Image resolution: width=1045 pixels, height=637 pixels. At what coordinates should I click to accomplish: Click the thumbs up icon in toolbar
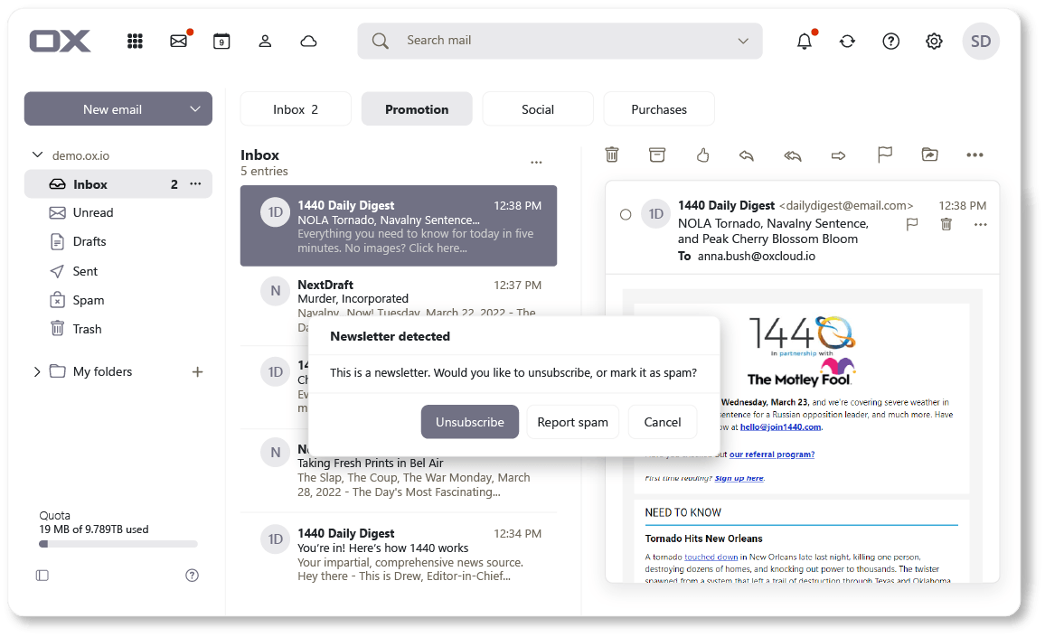pyautogui.click(x=702, y=155)
